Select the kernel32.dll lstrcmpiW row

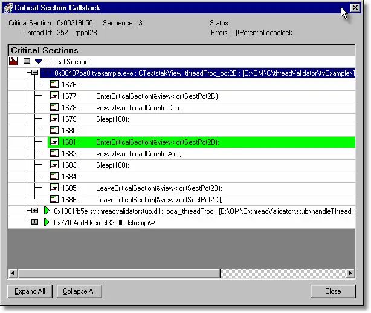105,223
